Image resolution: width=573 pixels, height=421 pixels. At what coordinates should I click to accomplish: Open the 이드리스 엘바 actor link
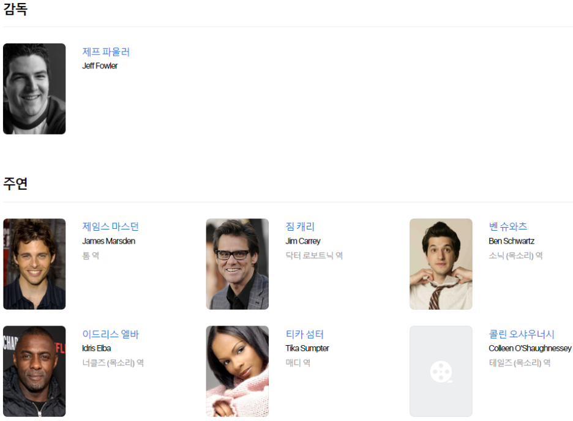click(110, 334)
